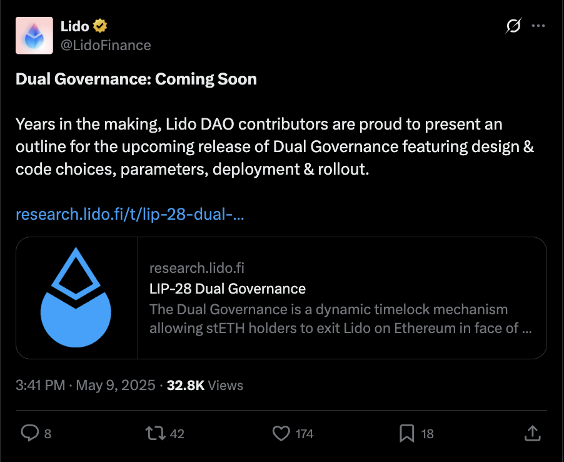Image resolution: width=564 pixels, height=462 pixels.
Task: Click the @LidoFinance handle
Action: tap(106, 45)
